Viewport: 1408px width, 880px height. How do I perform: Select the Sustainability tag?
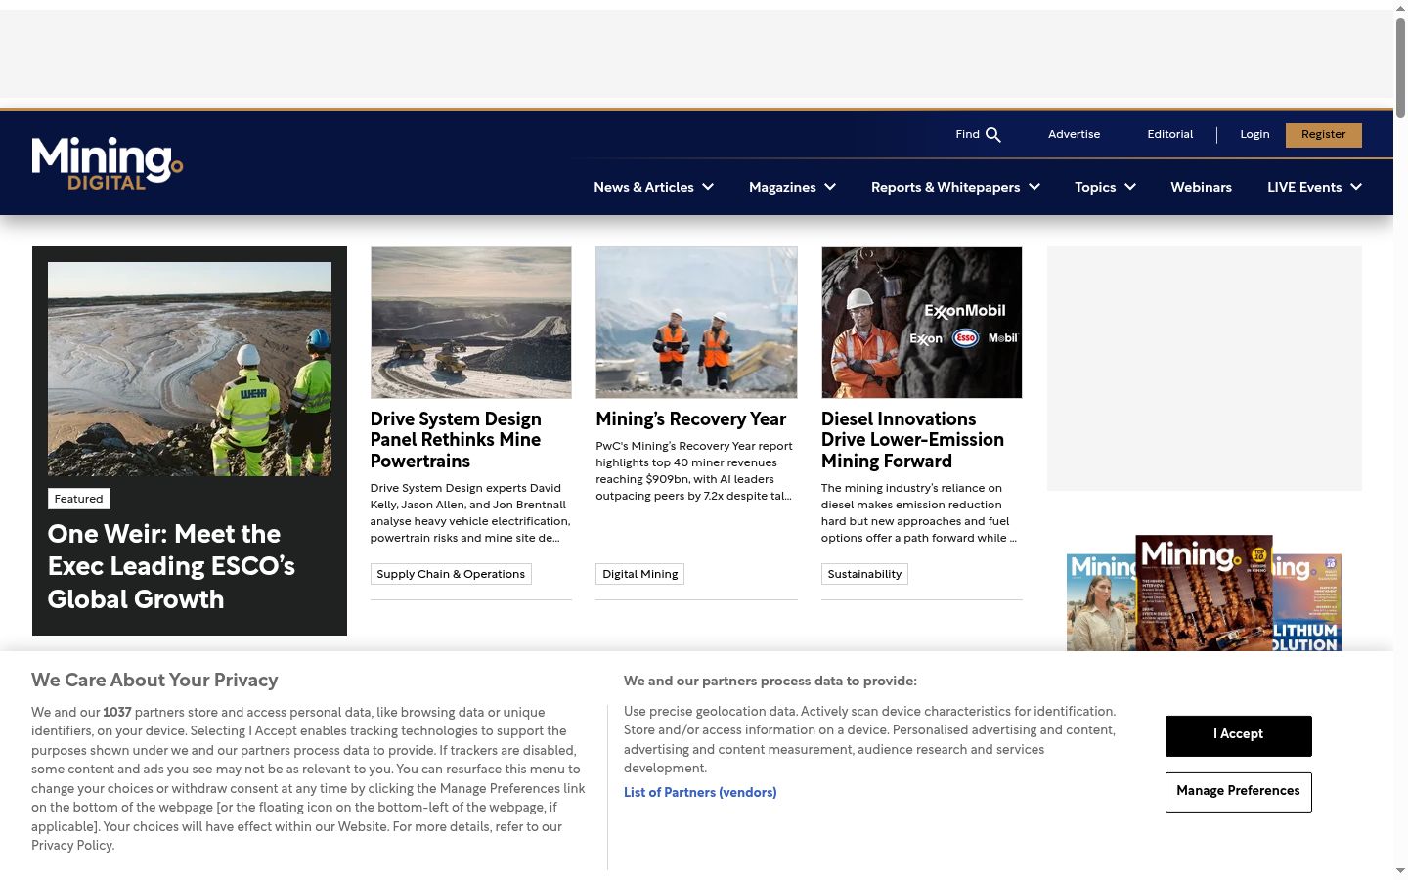point(864,574)
